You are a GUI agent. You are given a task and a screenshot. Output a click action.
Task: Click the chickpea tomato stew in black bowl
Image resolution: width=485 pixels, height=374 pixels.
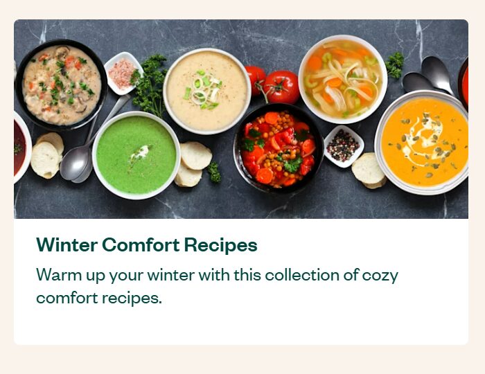tap(279, 148)
